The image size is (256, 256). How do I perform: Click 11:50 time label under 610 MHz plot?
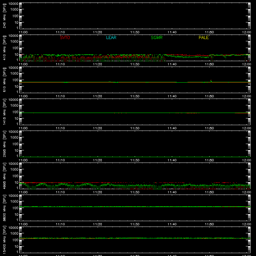pyautogui.click(x=209, y=96)
